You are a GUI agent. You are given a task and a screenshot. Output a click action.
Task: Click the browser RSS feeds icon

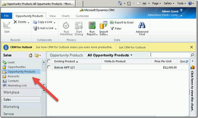tap(129, 3)
